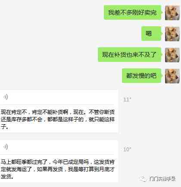Click transcription text starting 现在肯定不
181x187 pixels.
click(x=58, y=120)
